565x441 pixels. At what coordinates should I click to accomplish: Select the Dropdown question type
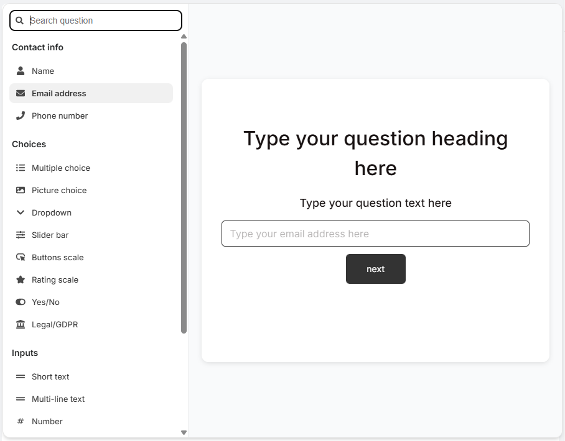click(x=50, y=212)
